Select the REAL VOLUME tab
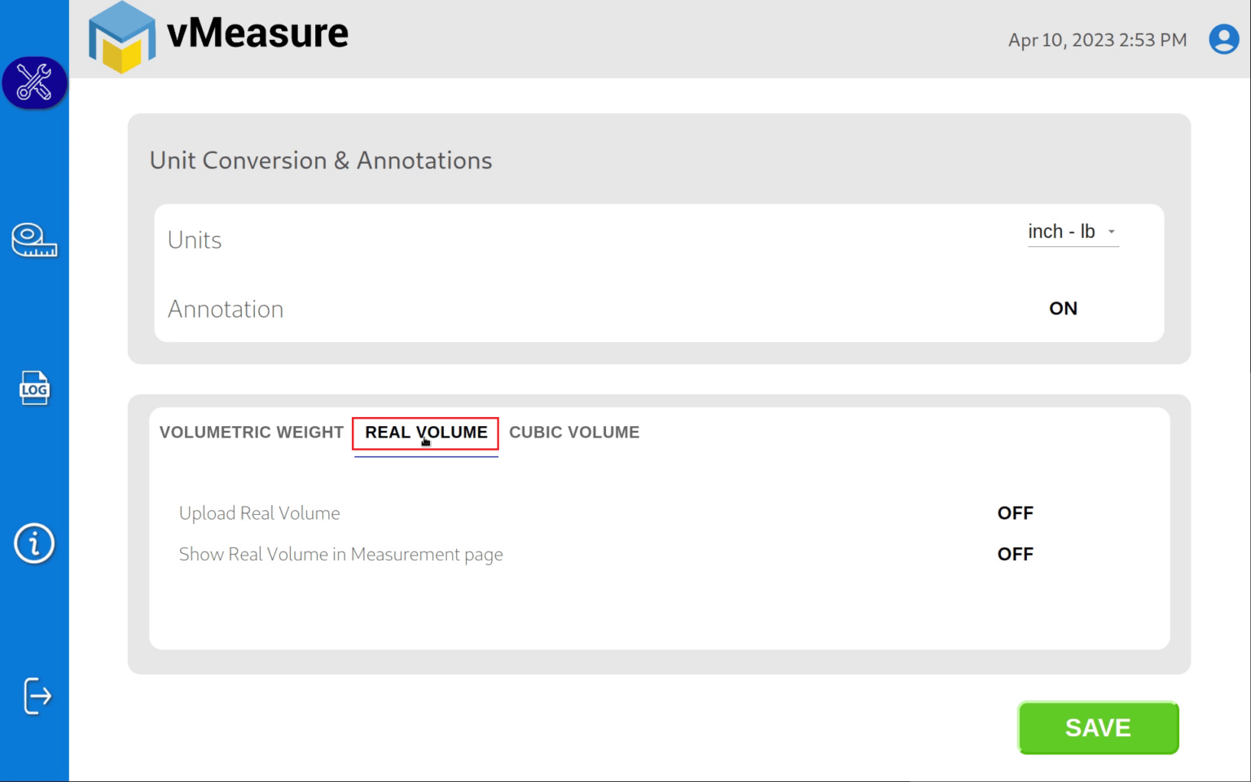Image resolution: width=1251 pixels, height=782 pixels. point(425,432)
